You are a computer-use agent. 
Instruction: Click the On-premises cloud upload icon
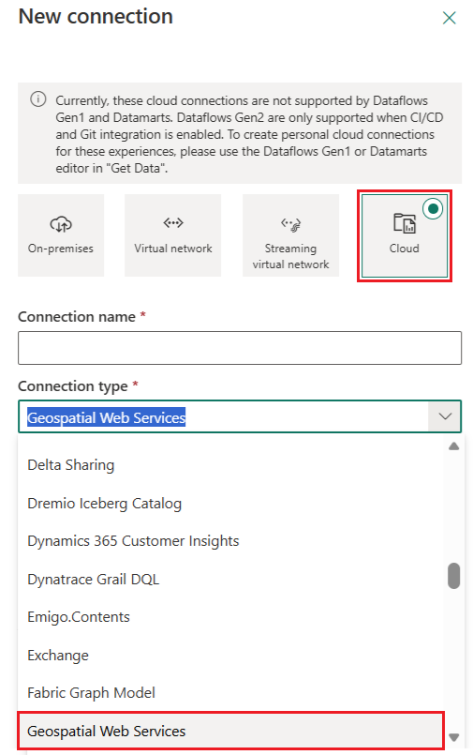(61, 224)
